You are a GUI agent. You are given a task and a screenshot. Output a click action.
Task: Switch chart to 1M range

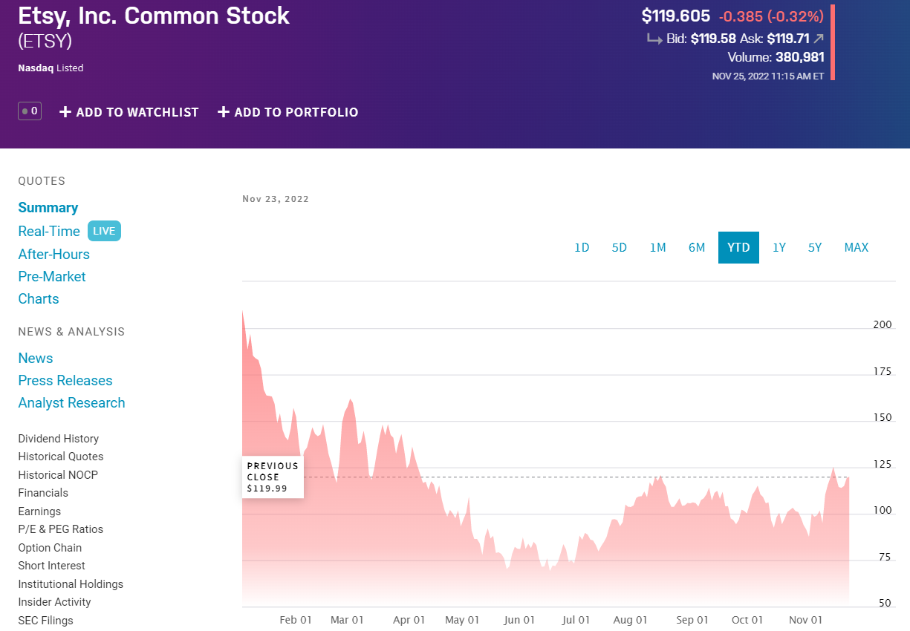657,247
